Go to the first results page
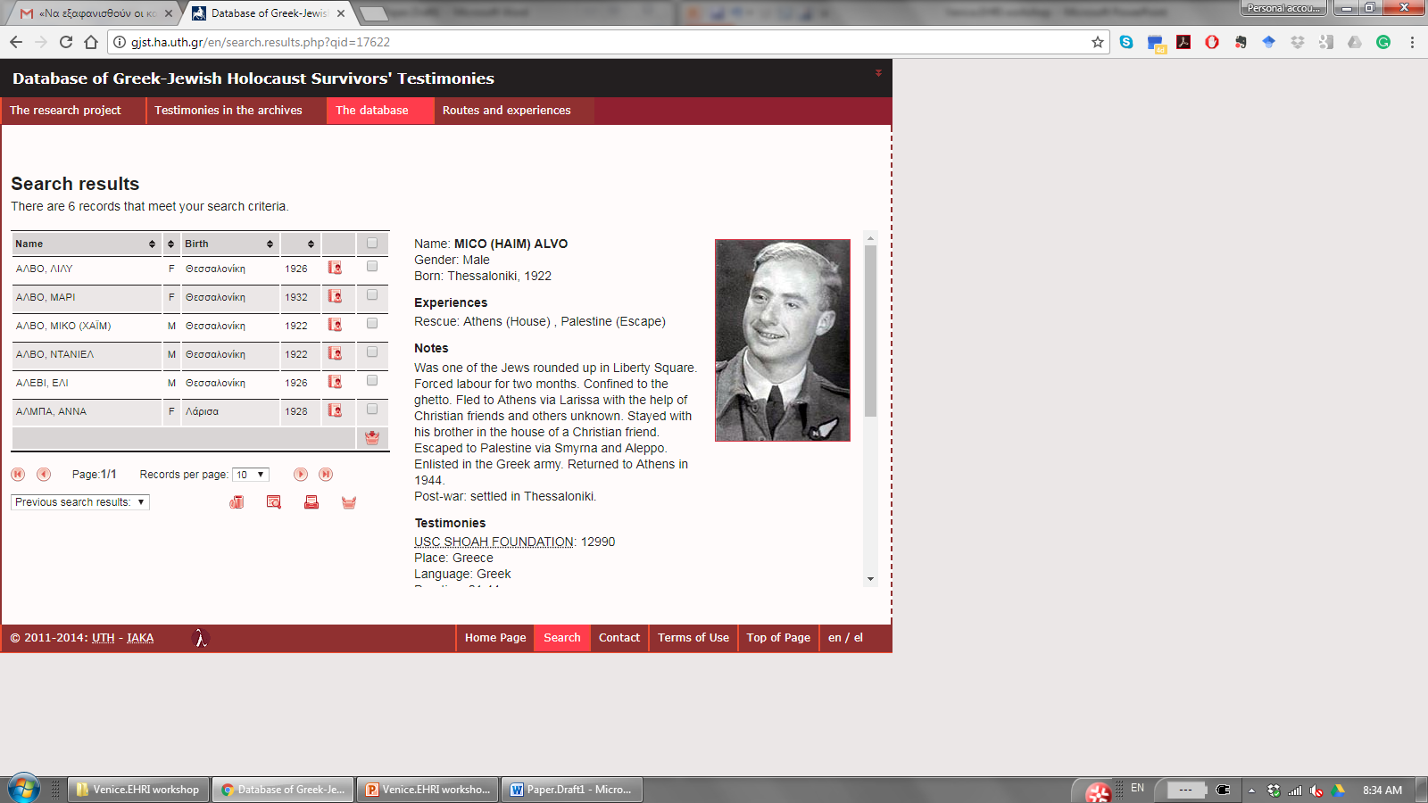The image size is (1428, 803). pos(18,475)
